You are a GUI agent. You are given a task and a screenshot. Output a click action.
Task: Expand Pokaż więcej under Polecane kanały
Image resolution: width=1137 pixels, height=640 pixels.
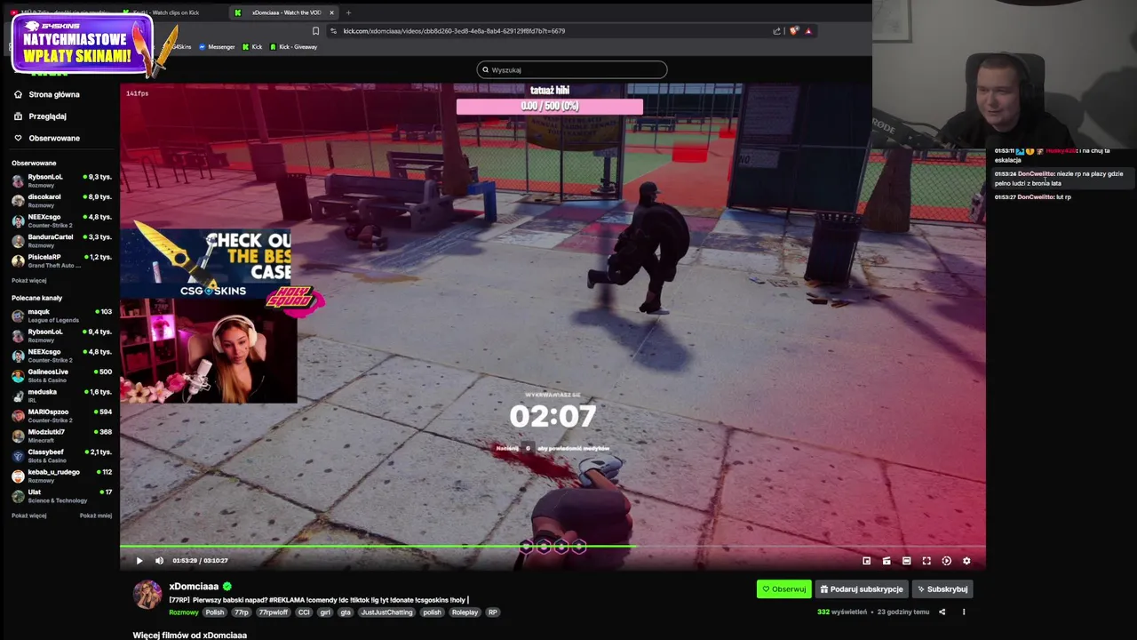(x=28, y=516)
